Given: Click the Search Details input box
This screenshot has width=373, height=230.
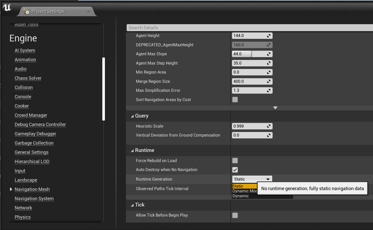Looking at the screenshot, I should 250,28.
